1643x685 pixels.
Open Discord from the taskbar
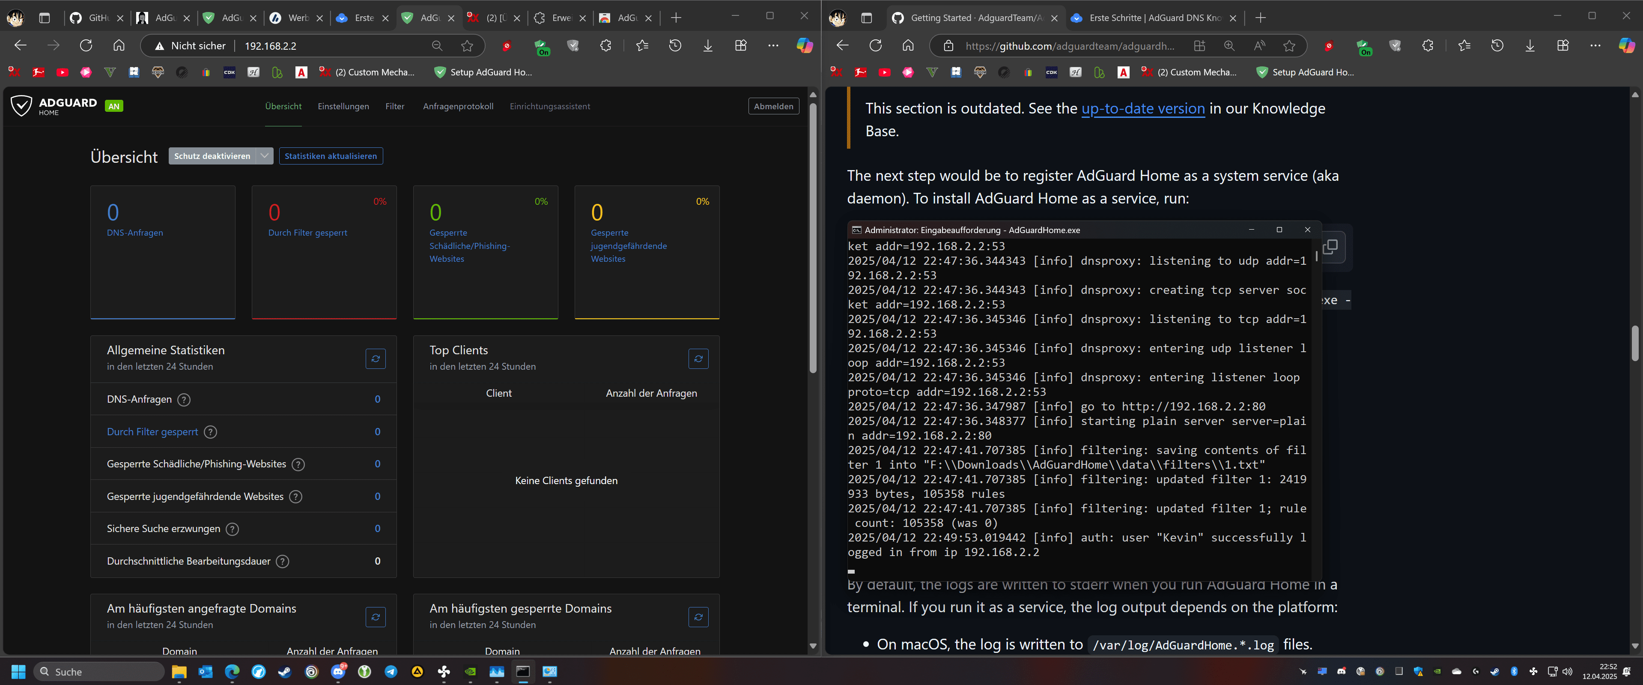click(x=339, y=672)
